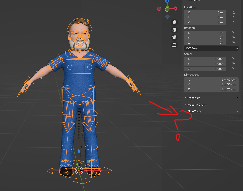
Task: Click Dimensions Y field 1 m 50 cm
Action: pyautogui.click(x=211, y=84)
